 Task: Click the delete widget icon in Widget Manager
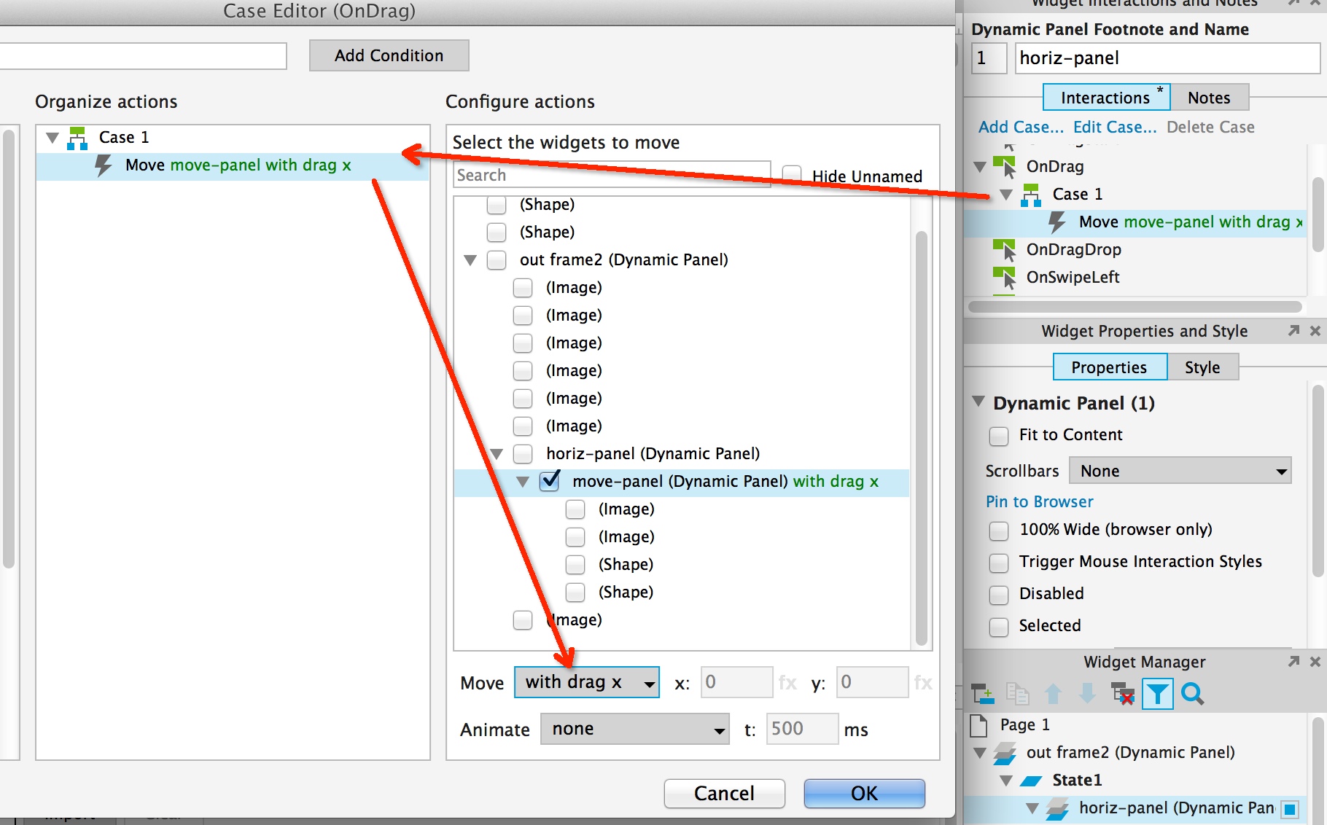tap(1122, 694)
